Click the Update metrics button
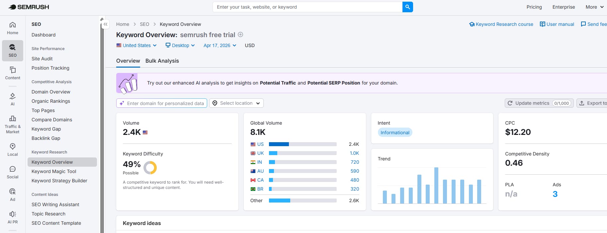This screenshot has height=233, width=607. coord(539,103)
